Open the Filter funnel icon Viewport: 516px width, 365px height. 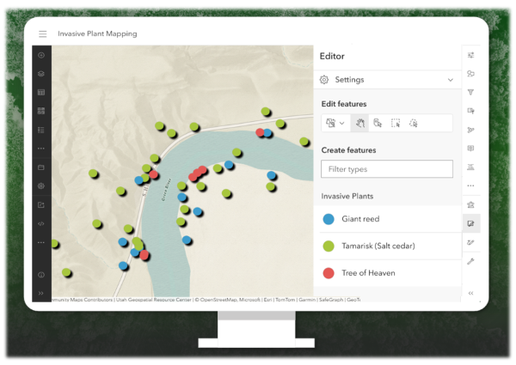click(x=471, y=92)
